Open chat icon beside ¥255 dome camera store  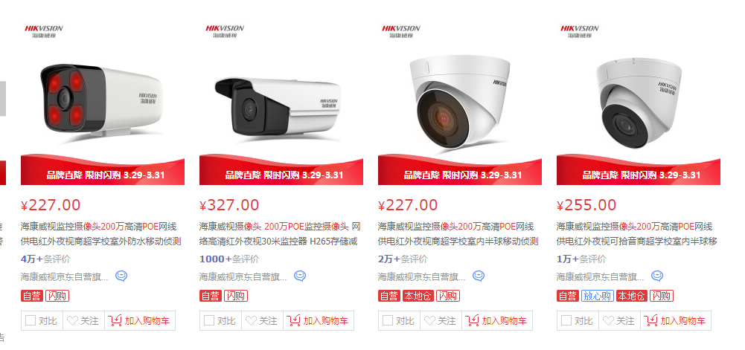657,276
